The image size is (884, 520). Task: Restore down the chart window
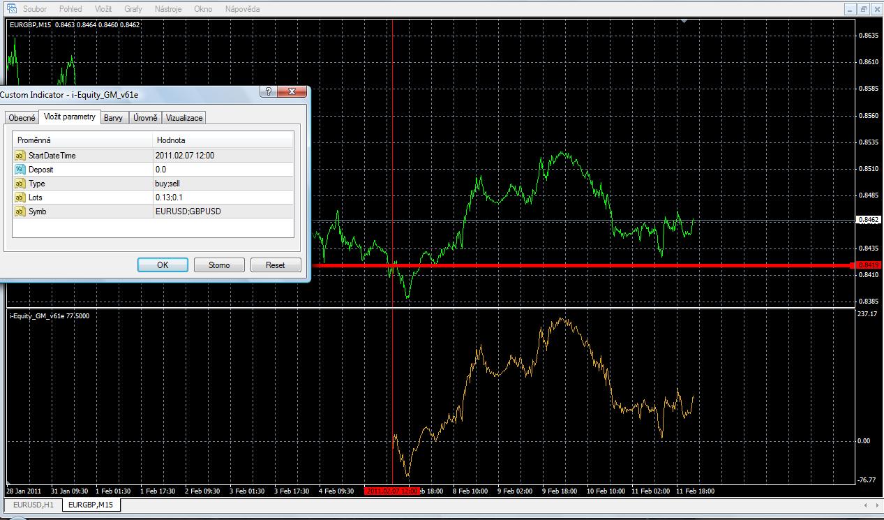(863, 9)
